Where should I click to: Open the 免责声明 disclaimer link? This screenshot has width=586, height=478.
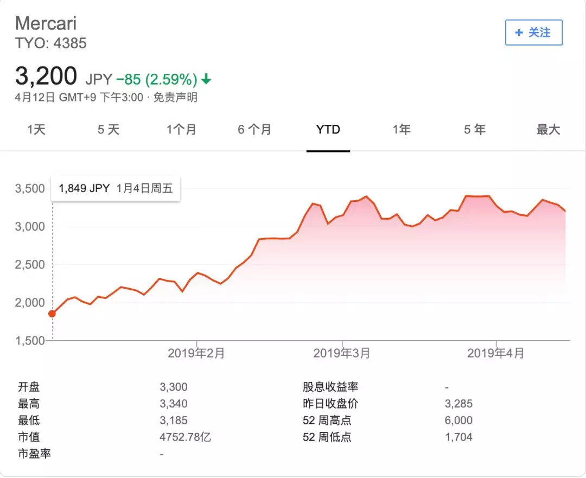point(175,98)
